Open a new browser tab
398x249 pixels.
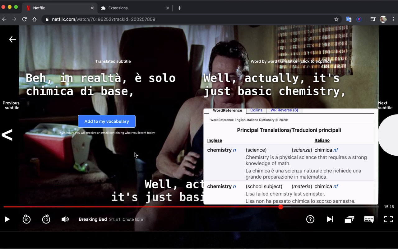179,8
